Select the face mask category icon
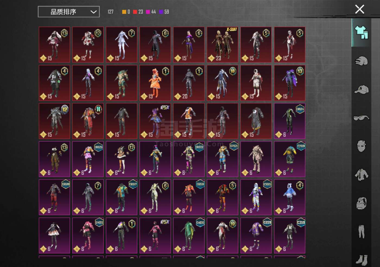This screenshot has height=267, width=380. (361, 146)
